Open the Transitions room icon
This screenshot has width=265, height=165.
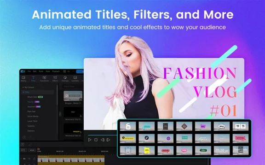click(44, 79)
